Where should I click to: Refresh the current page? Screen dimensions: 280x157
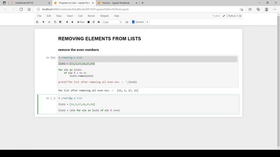(x=21, y=9)
